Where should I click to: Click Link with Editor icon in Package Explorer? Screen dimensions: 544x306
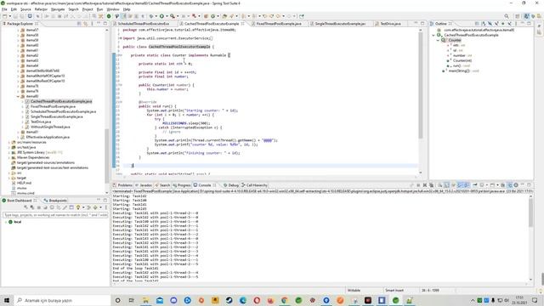point(85,24)
